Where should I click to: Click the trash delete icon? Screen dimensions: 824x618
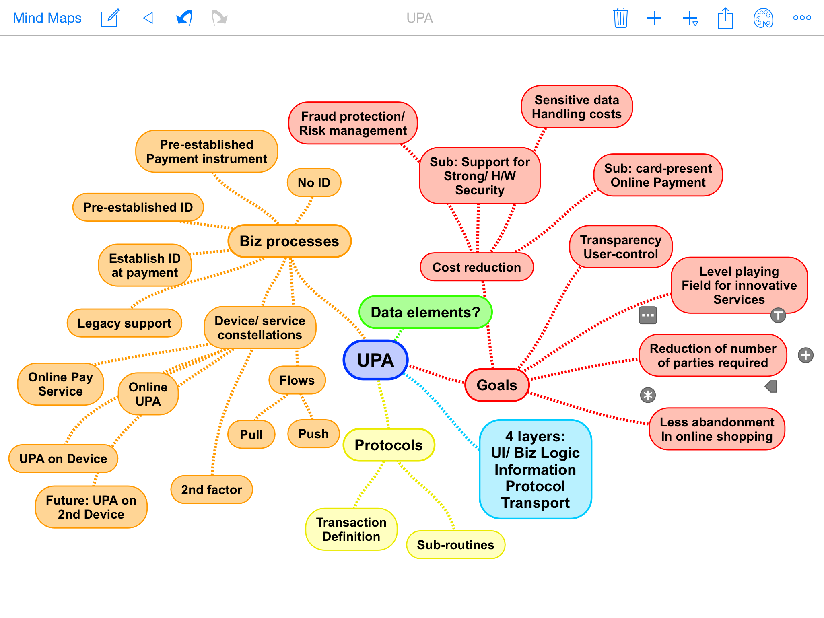(620, 18)
